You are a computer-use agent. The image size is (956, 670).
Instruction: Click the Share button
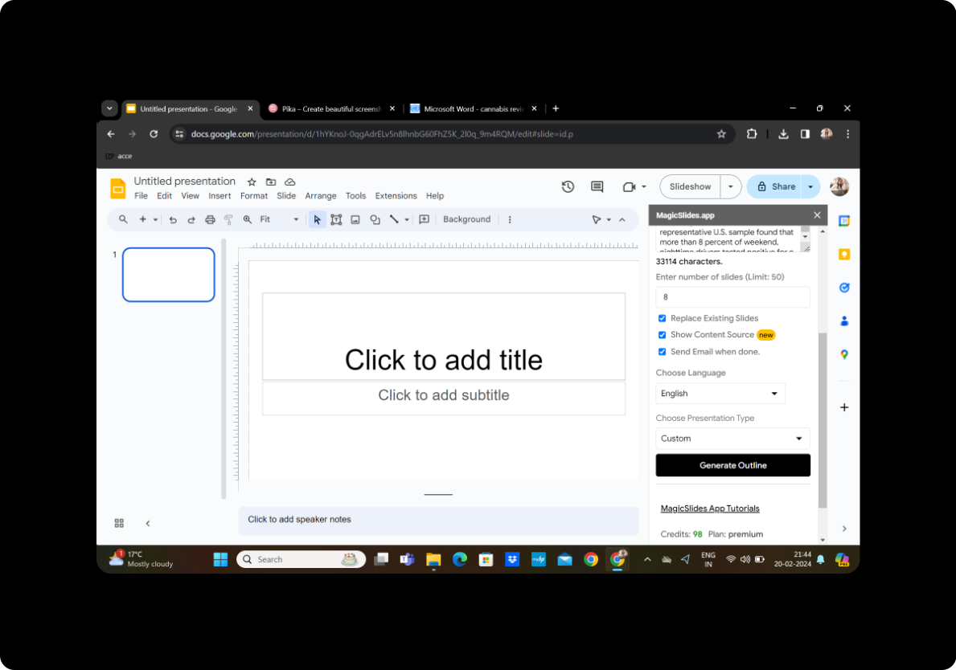pyautogui.click(x=776, y=187)
